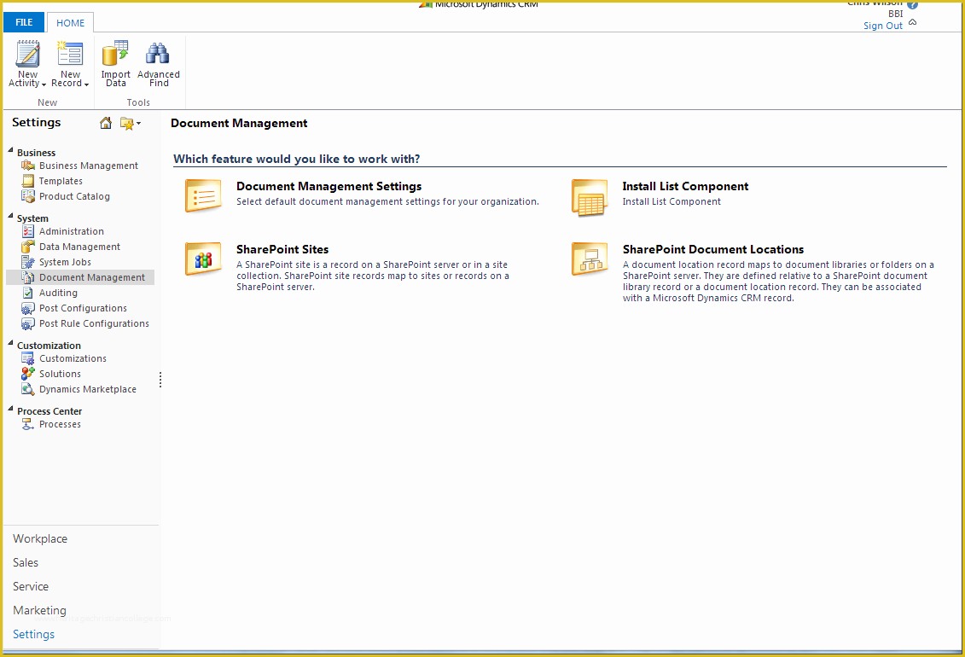Image resolution: width=965 pixels, height=657 pixels.
Task: Open the Post Rule Configurations tree item
Action: click(94, 323)
